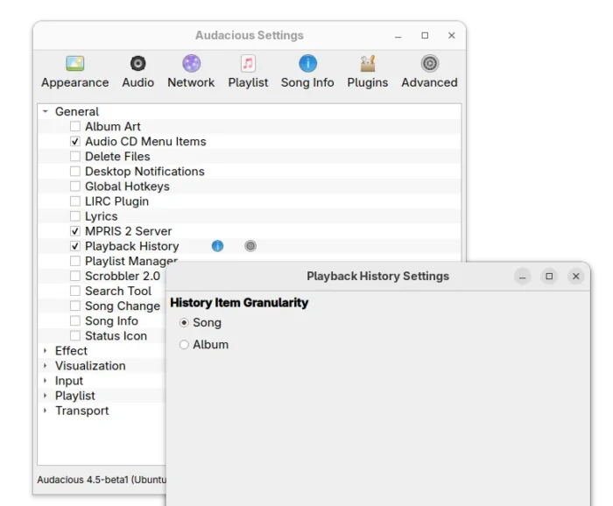
Task: Open the Appearance settings icon
Action: pos(74,64)
